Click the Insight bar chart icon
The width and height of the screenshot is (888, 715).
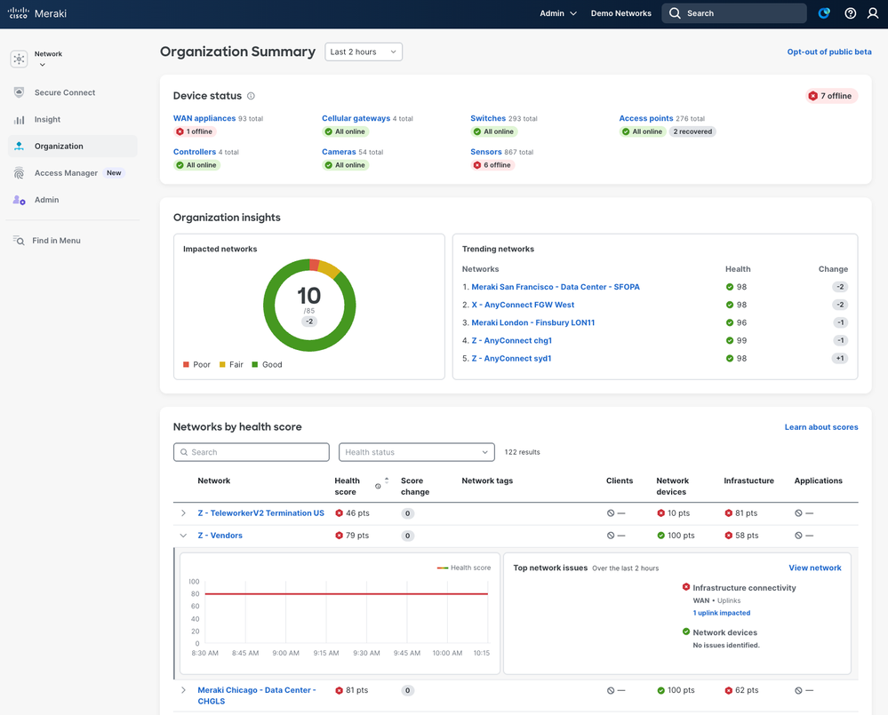[20, 120]
